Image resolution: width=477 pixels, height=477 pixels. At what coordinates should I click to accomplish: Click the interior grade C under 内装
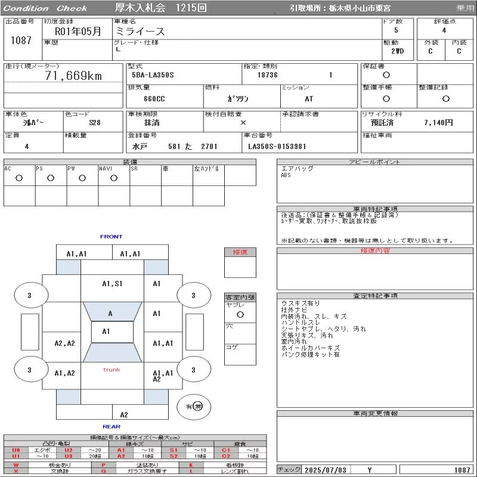click(x=459, y=51)
